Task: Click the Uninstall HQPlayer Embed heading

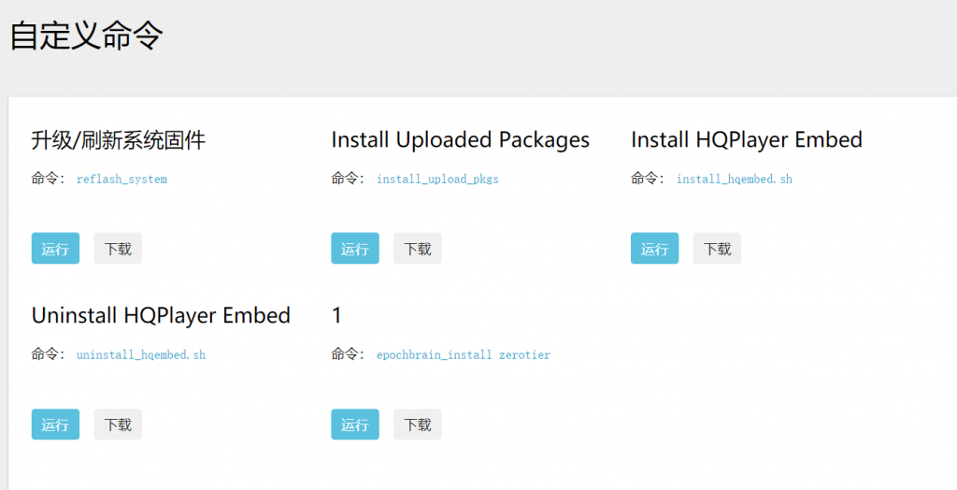Action: tap(161, 316)
